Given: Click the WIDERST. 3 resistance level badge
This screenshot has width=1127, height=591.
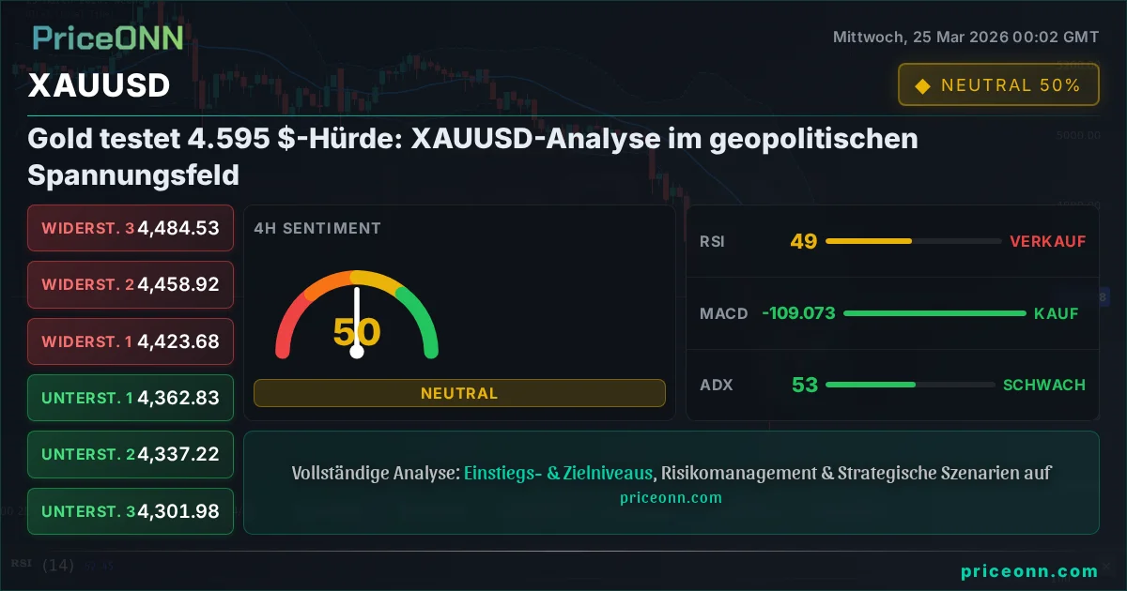Looking at the screenshot, I should 130,228.
